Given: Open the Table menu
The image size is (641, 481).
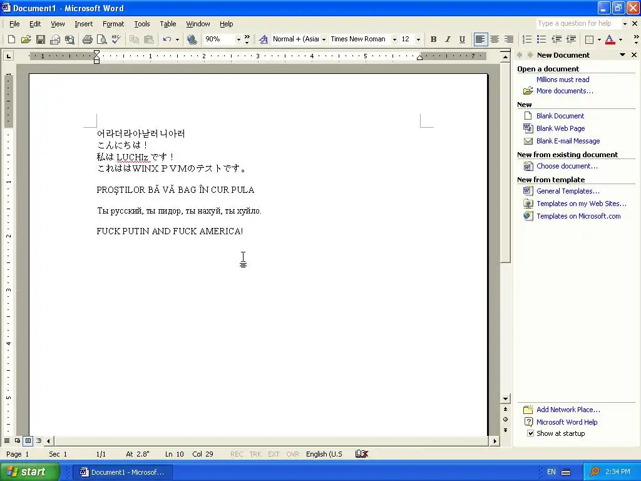Looking at the screenshot, I should point(168,24).
